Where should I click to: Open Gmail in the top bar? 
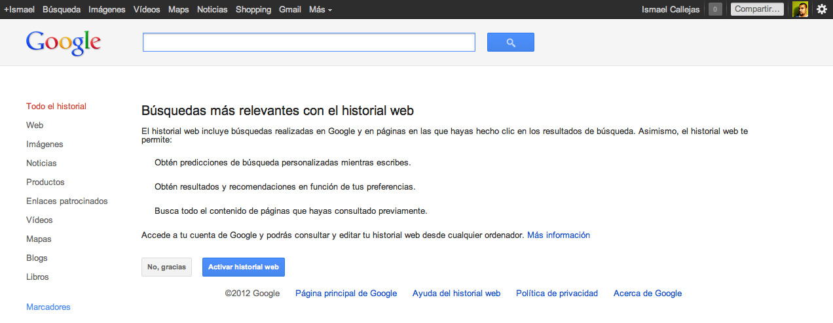pos(290,10)
